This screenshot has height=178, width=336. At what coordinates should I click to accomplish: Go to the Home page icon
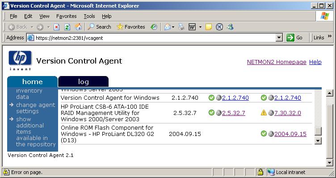[x=79, y=27]
